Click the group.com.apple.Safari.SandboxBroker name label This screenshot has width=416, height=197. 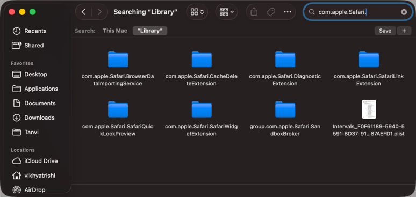pyautogui.click(x=285, y=130)
